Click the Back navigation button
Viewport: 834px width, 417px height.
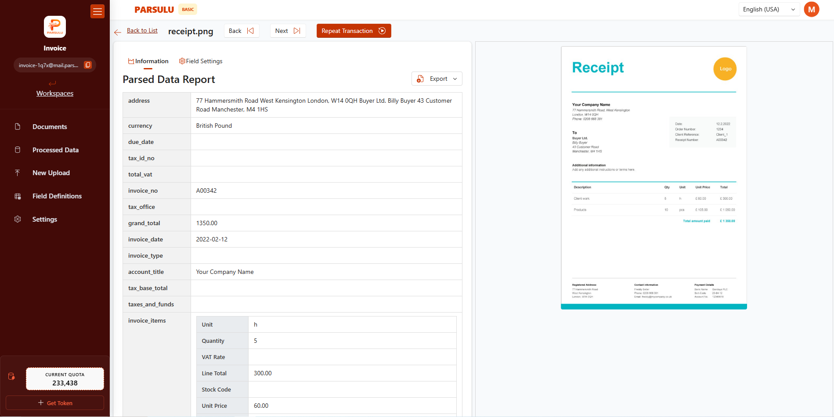click(242, 31)
